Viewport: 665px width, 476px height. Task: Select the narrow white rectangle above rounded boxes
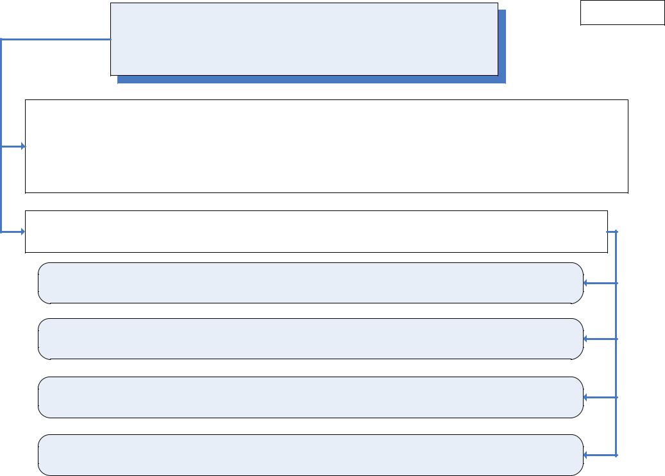316,232
